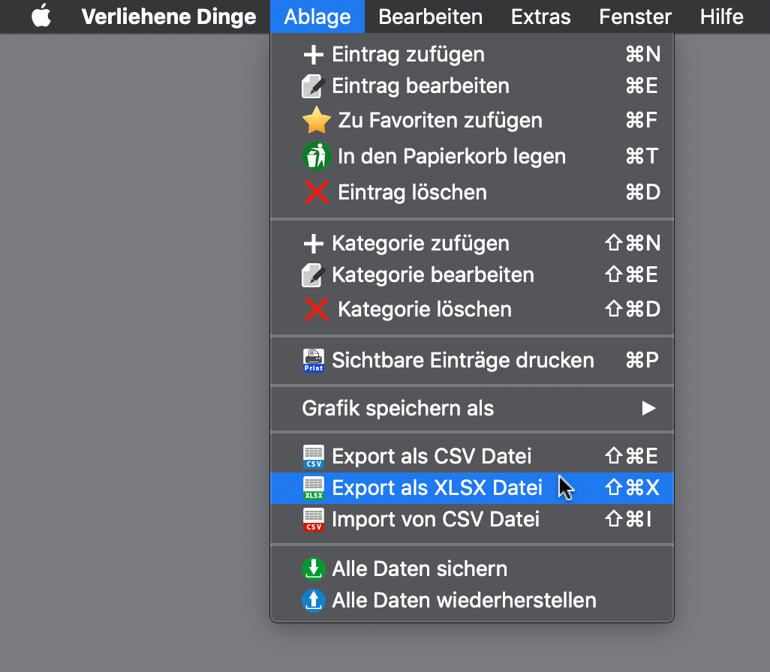
Task: Click the green XLSX export icon
Action: [313, 488]
